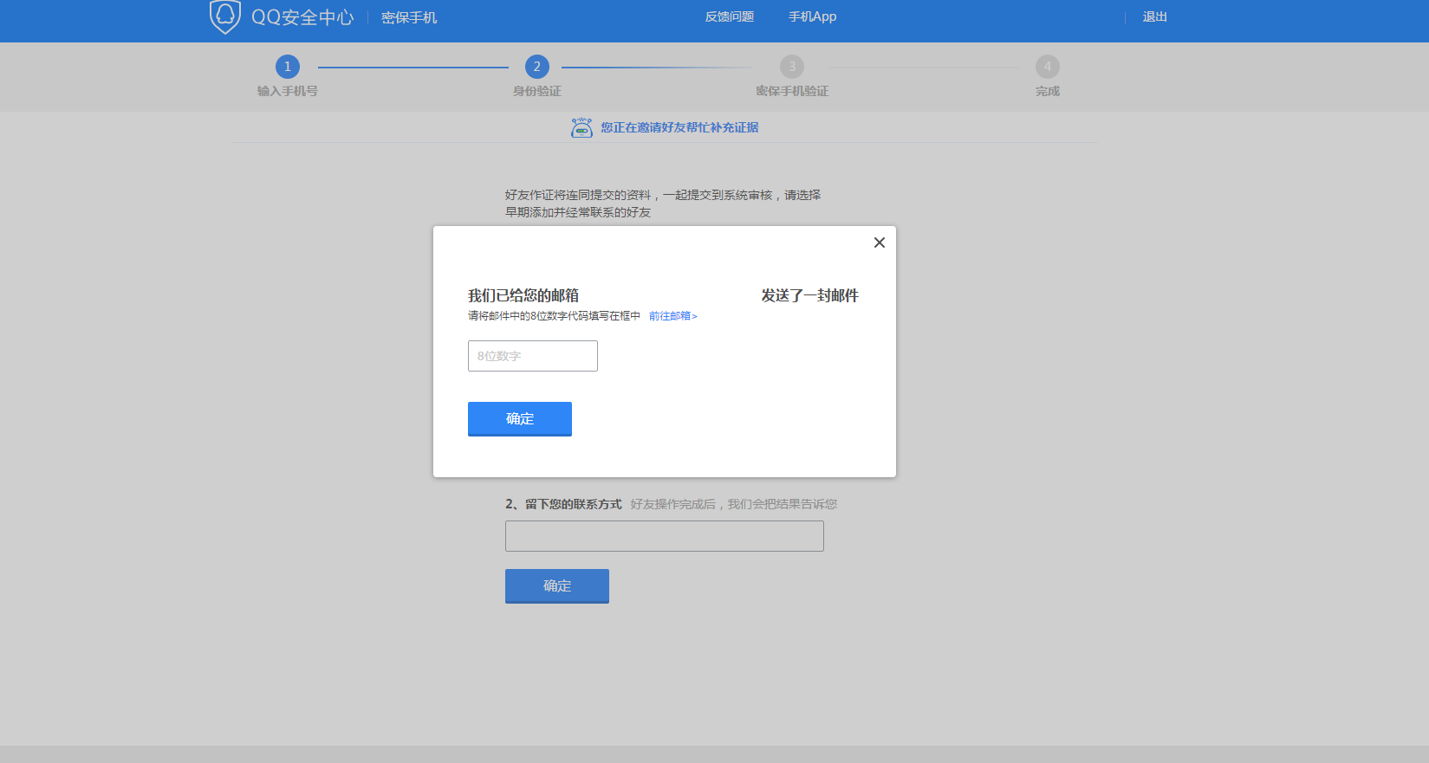This screenshot has width=1429, height=763.
Task: Click the 密保手机验证 step label
Action: point(792,91)
